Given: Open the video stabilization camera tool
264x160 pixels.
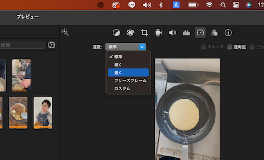Looking at the screenshot, I should pyautogui.click(x=158, y=33).
